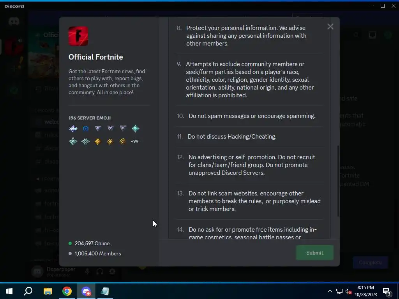Open the Windows Start menu
This screenshot has height=299, width=399.
[x=9, y=291]
